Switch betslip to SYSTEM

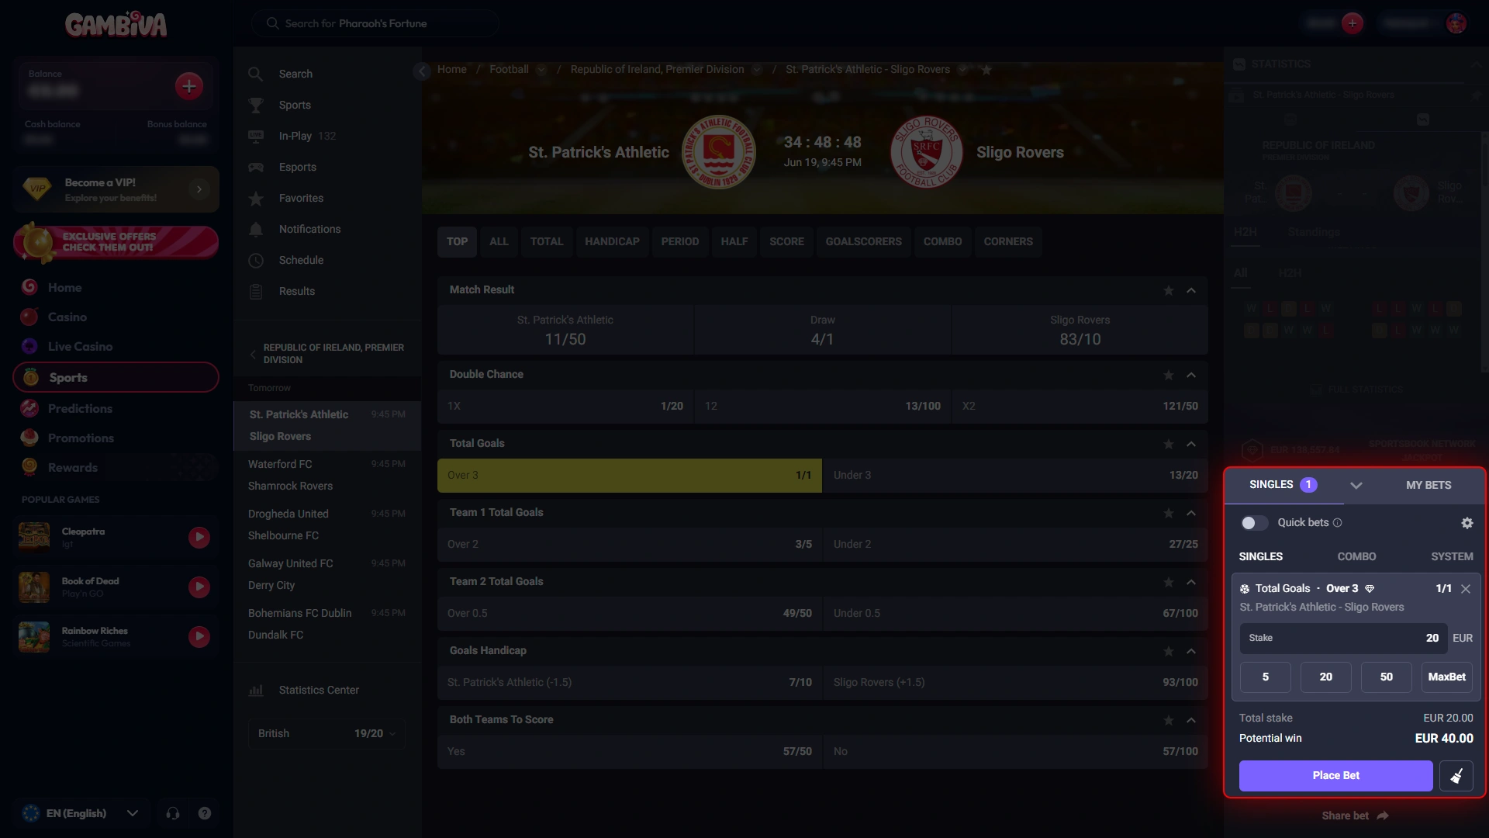tap(1452, 556)
